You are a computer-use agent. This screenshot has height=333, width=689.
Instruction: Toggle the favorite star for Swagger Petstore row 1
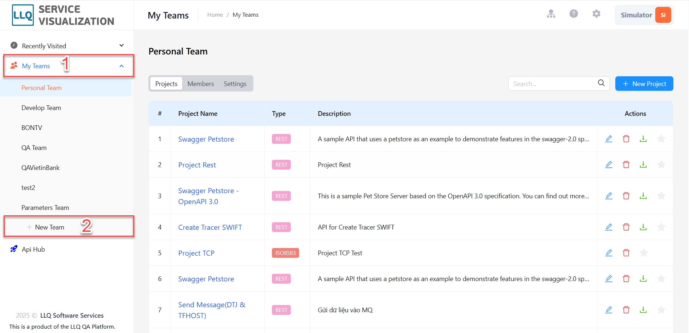tap(661, 139)
